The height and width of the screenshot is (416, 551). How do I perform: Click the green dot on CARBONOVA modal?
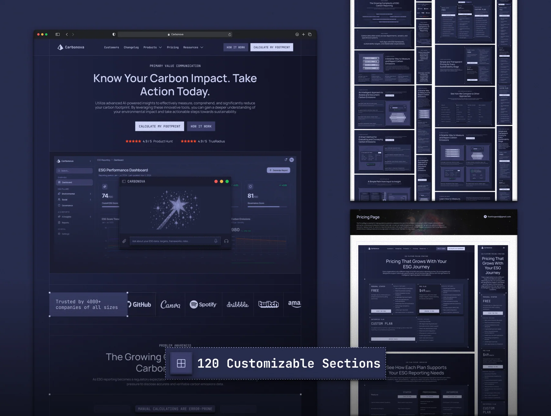[227, 181]
